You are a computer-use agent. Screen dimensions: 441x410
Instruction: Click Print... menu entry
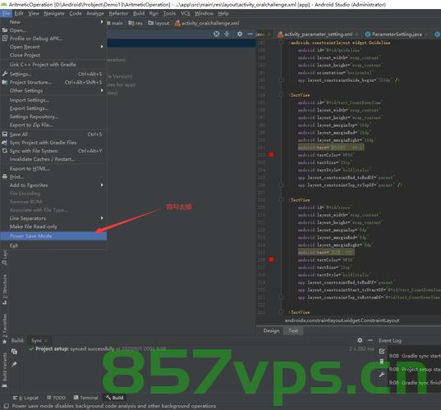[53, 177]
